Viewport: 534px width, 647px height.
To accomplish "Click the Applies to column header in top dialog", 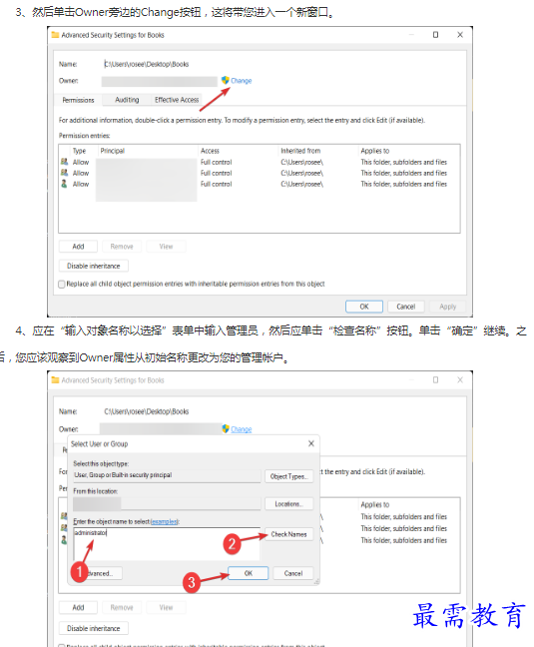I will click(375, 151).
